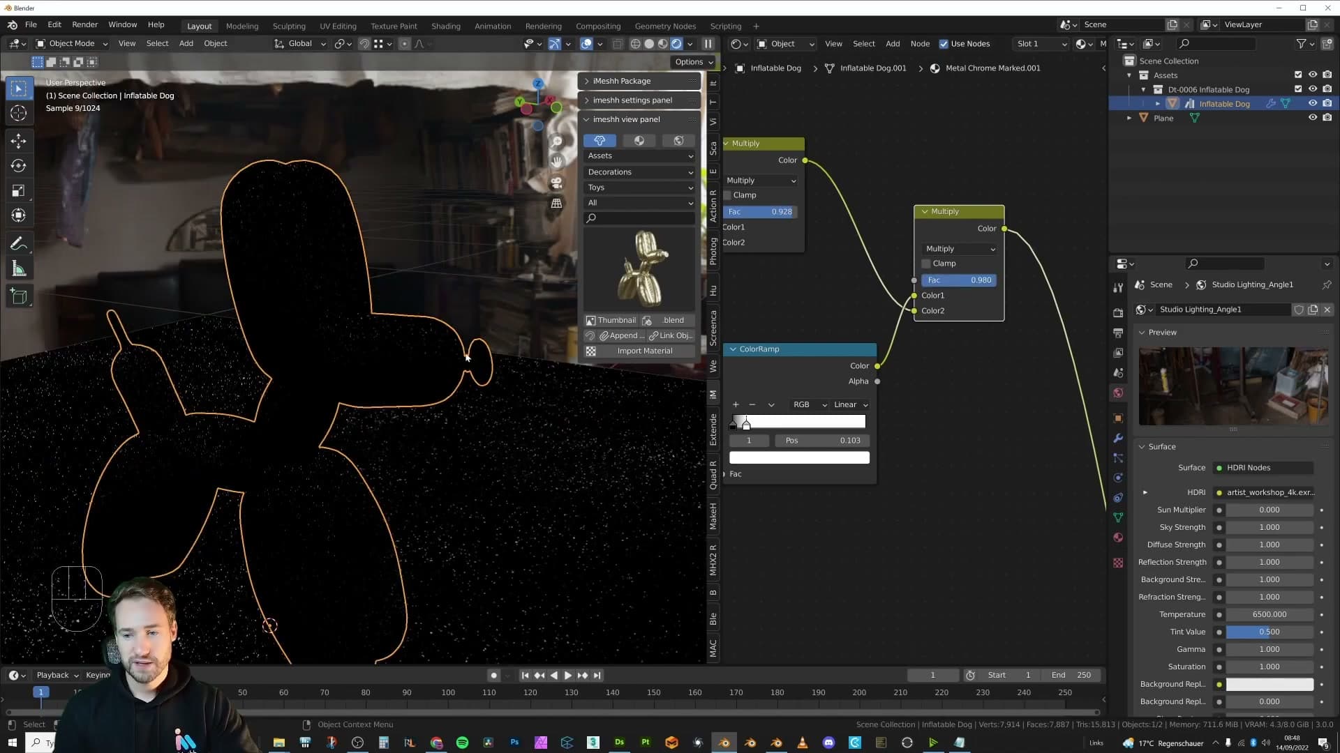Open the Render menu
The height and width of the screenshot is (753, 1340).
click(x=84, y=24)
